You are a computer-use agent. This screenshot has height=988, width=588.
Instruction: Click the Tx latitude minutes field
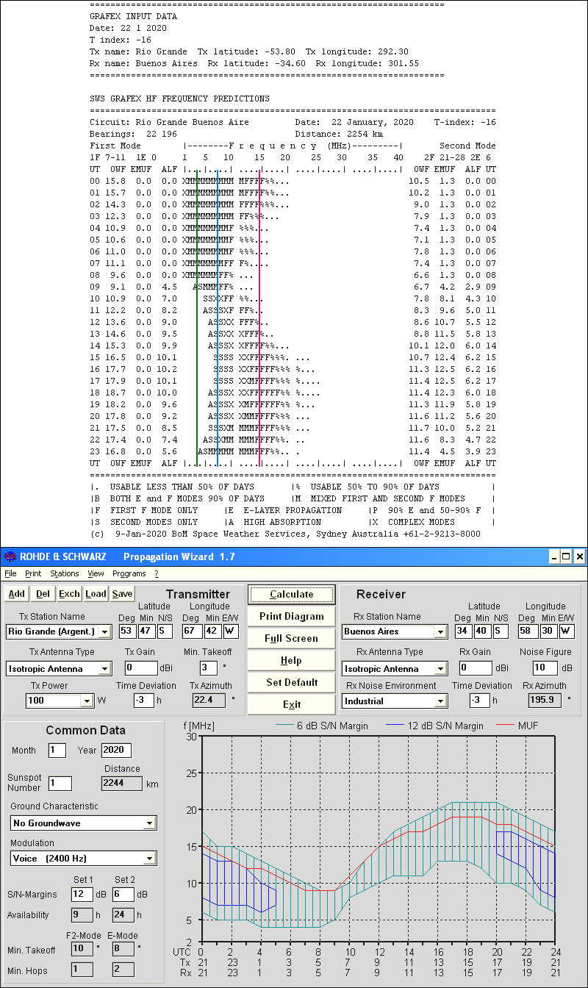click(148, 631)
